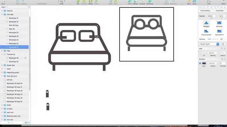Screen dimensions: 227x127
Task: Open the border Position dropdown
Action: point(213,64)
